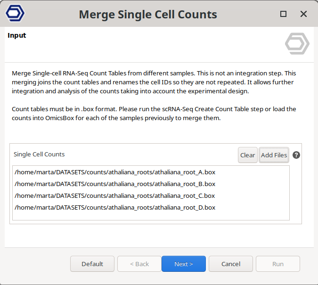Click the gray OmicsBox logo in Input header
Screen dimensions: 318x285
pyautogui.click(x=297, y=44)
